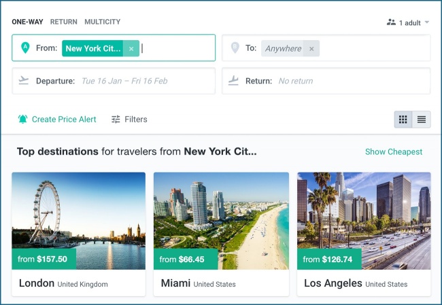Click the return airplane landing icon
Viewport: 442px width, 305px height.
[x=233, y=81]
